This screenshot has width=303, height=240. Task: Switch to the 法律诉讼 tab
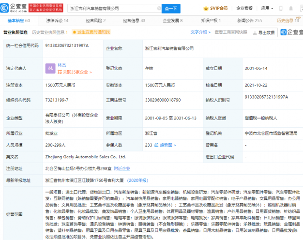(x=57, y=21)
